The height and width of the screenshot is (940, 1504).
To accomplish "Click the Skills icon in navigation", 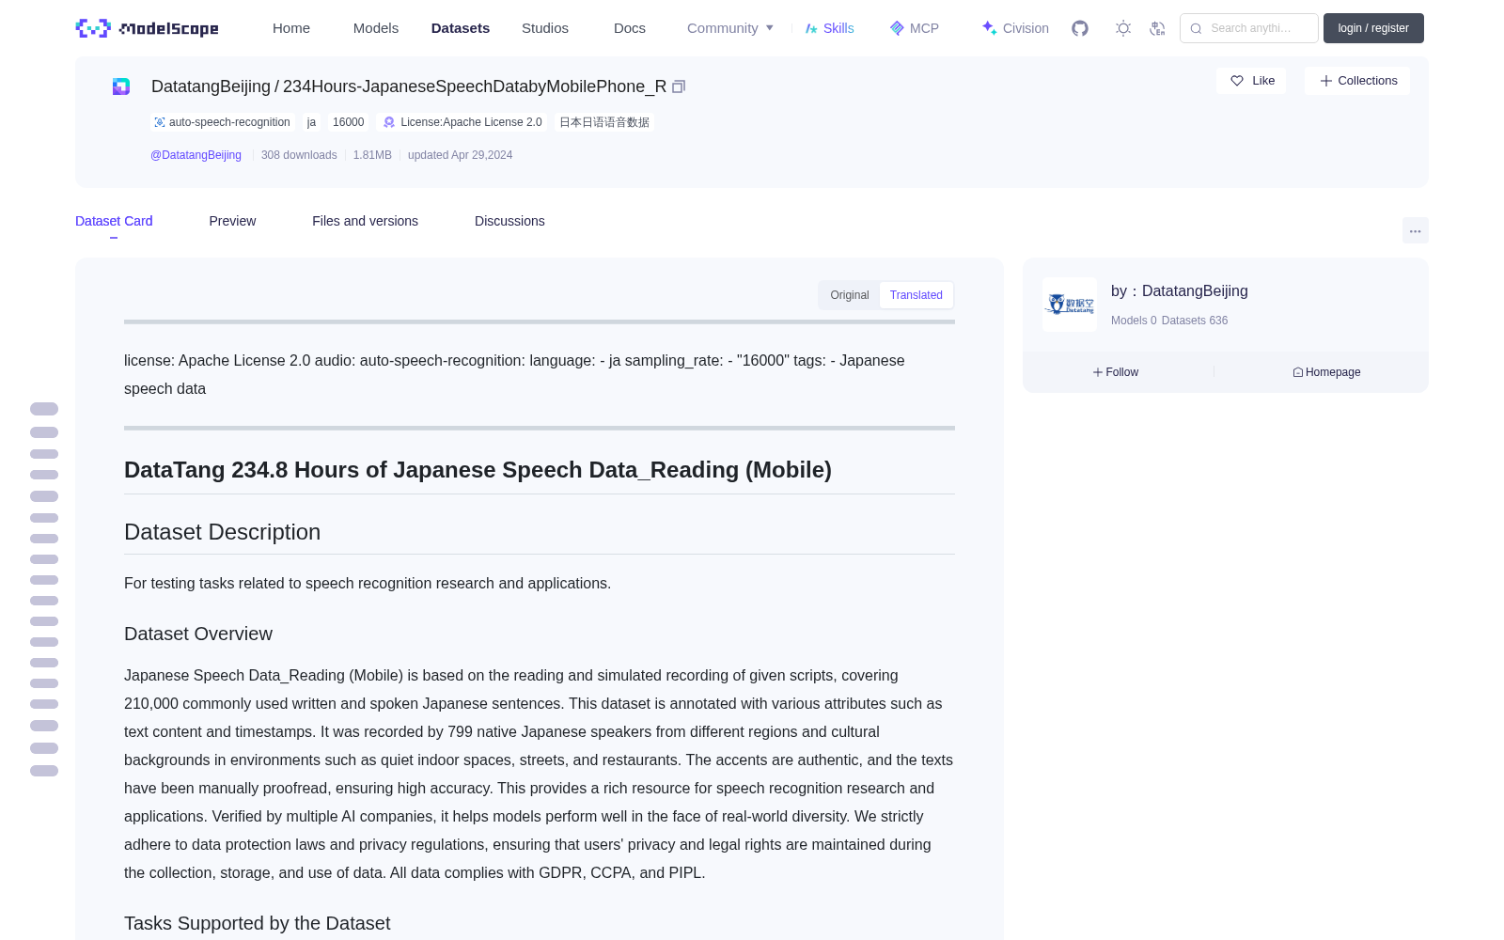I will click(x=811, y=28).
